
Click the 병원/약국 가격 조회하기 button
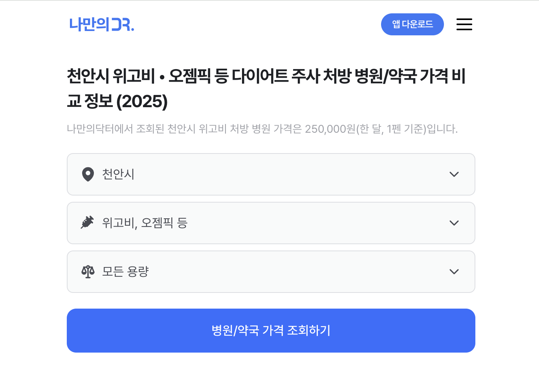point(271,330)
